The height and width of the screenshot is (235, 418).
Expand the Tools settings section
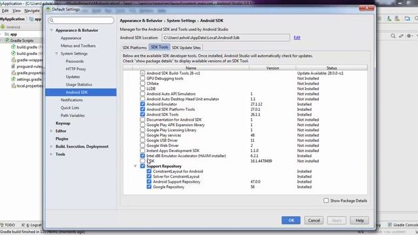click(x=51, y=154)
